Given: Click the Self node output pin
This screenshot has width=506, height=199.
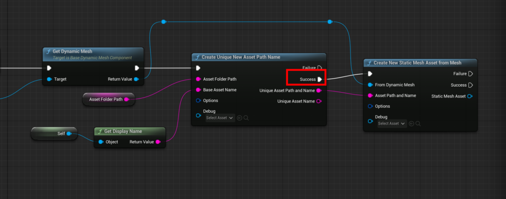Looking at the screenshot, I should coord(69,133).
